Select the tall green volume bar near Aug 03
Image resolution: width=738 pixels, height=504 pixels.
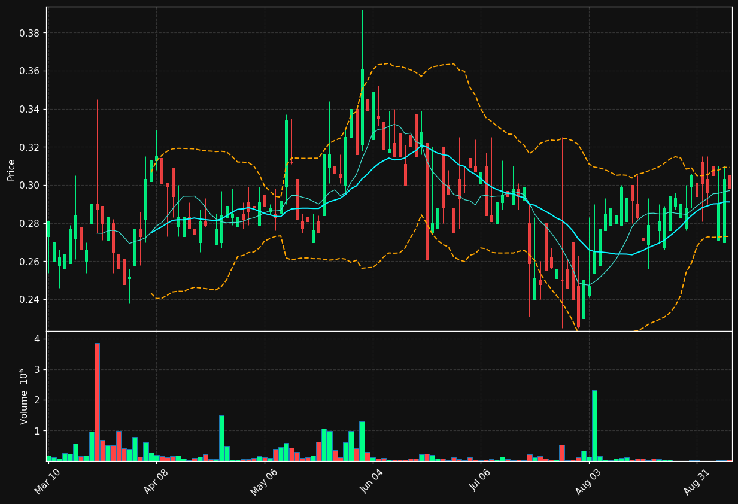[x=594, y=426]
